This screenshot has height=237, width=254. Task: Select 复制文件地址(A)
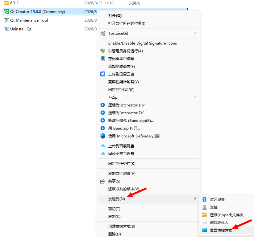[x=122, y=174]
